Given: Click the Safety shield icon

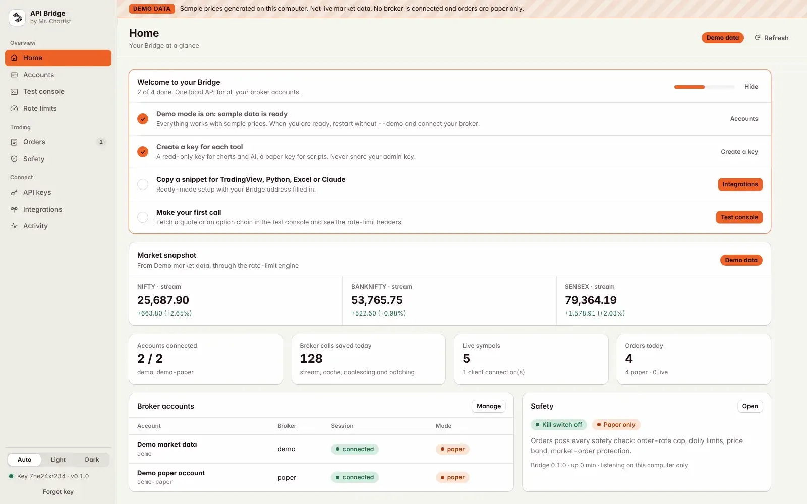Looking at the screenshot, I should [14, 159].
